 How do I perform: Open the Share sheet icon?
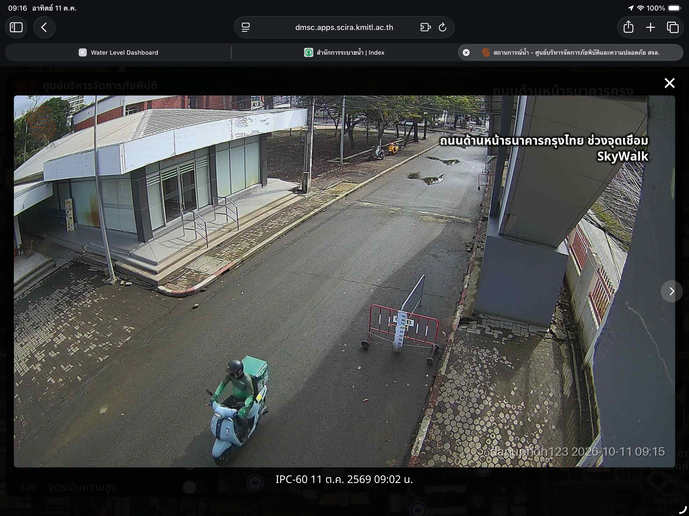click(628, 27)
